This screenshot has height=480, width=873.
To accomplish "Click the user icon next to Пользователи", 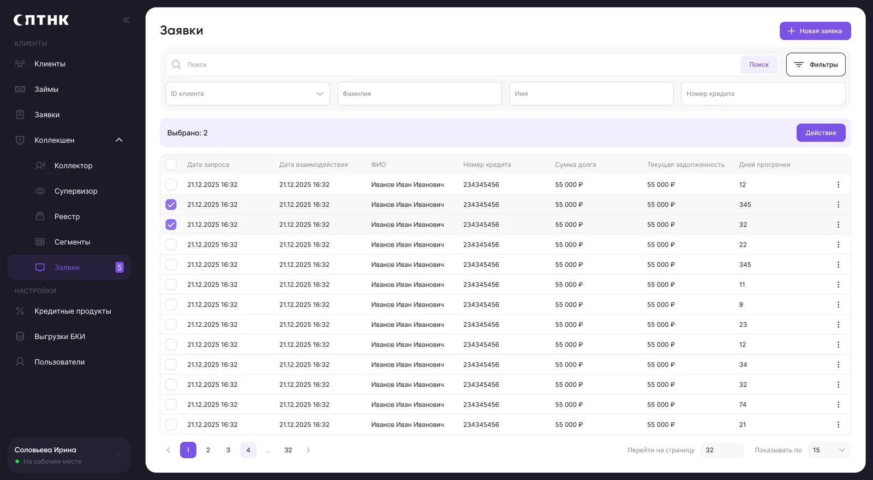I will 20,362.
